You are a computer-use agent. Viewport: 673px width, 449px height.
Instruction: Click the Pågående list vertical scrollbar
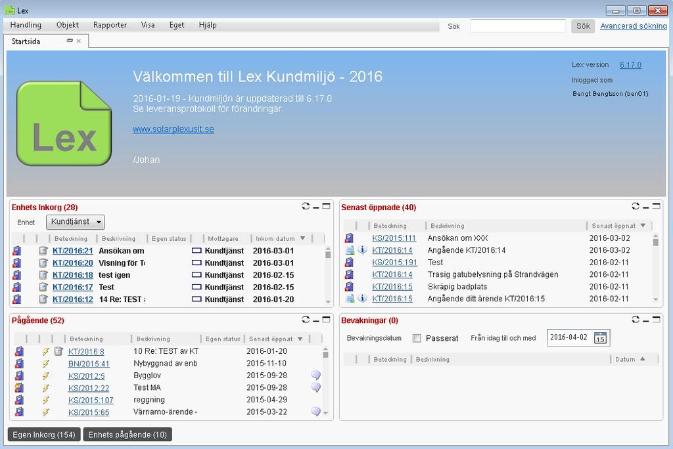point(325,381)
